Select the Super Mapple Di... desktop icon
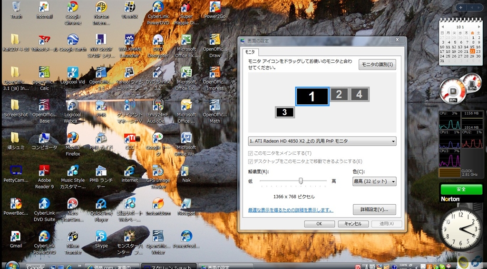 pyautogui.click(x=186, y=13)
